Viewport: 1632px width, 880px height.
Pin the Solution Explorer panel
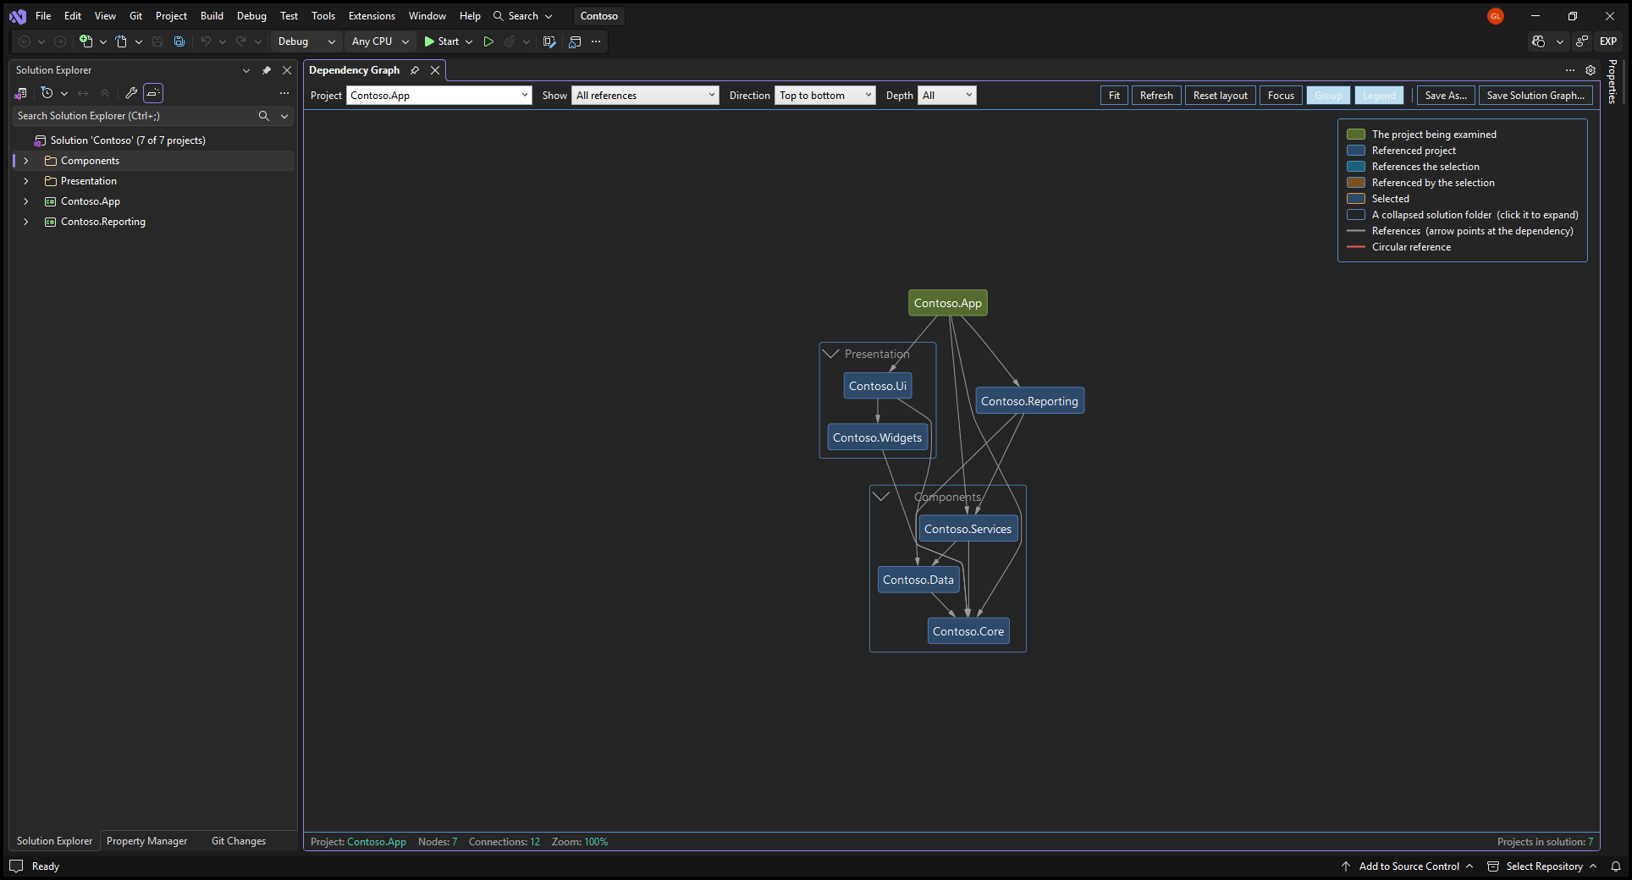pyautogui.click(x=267, y=70)
